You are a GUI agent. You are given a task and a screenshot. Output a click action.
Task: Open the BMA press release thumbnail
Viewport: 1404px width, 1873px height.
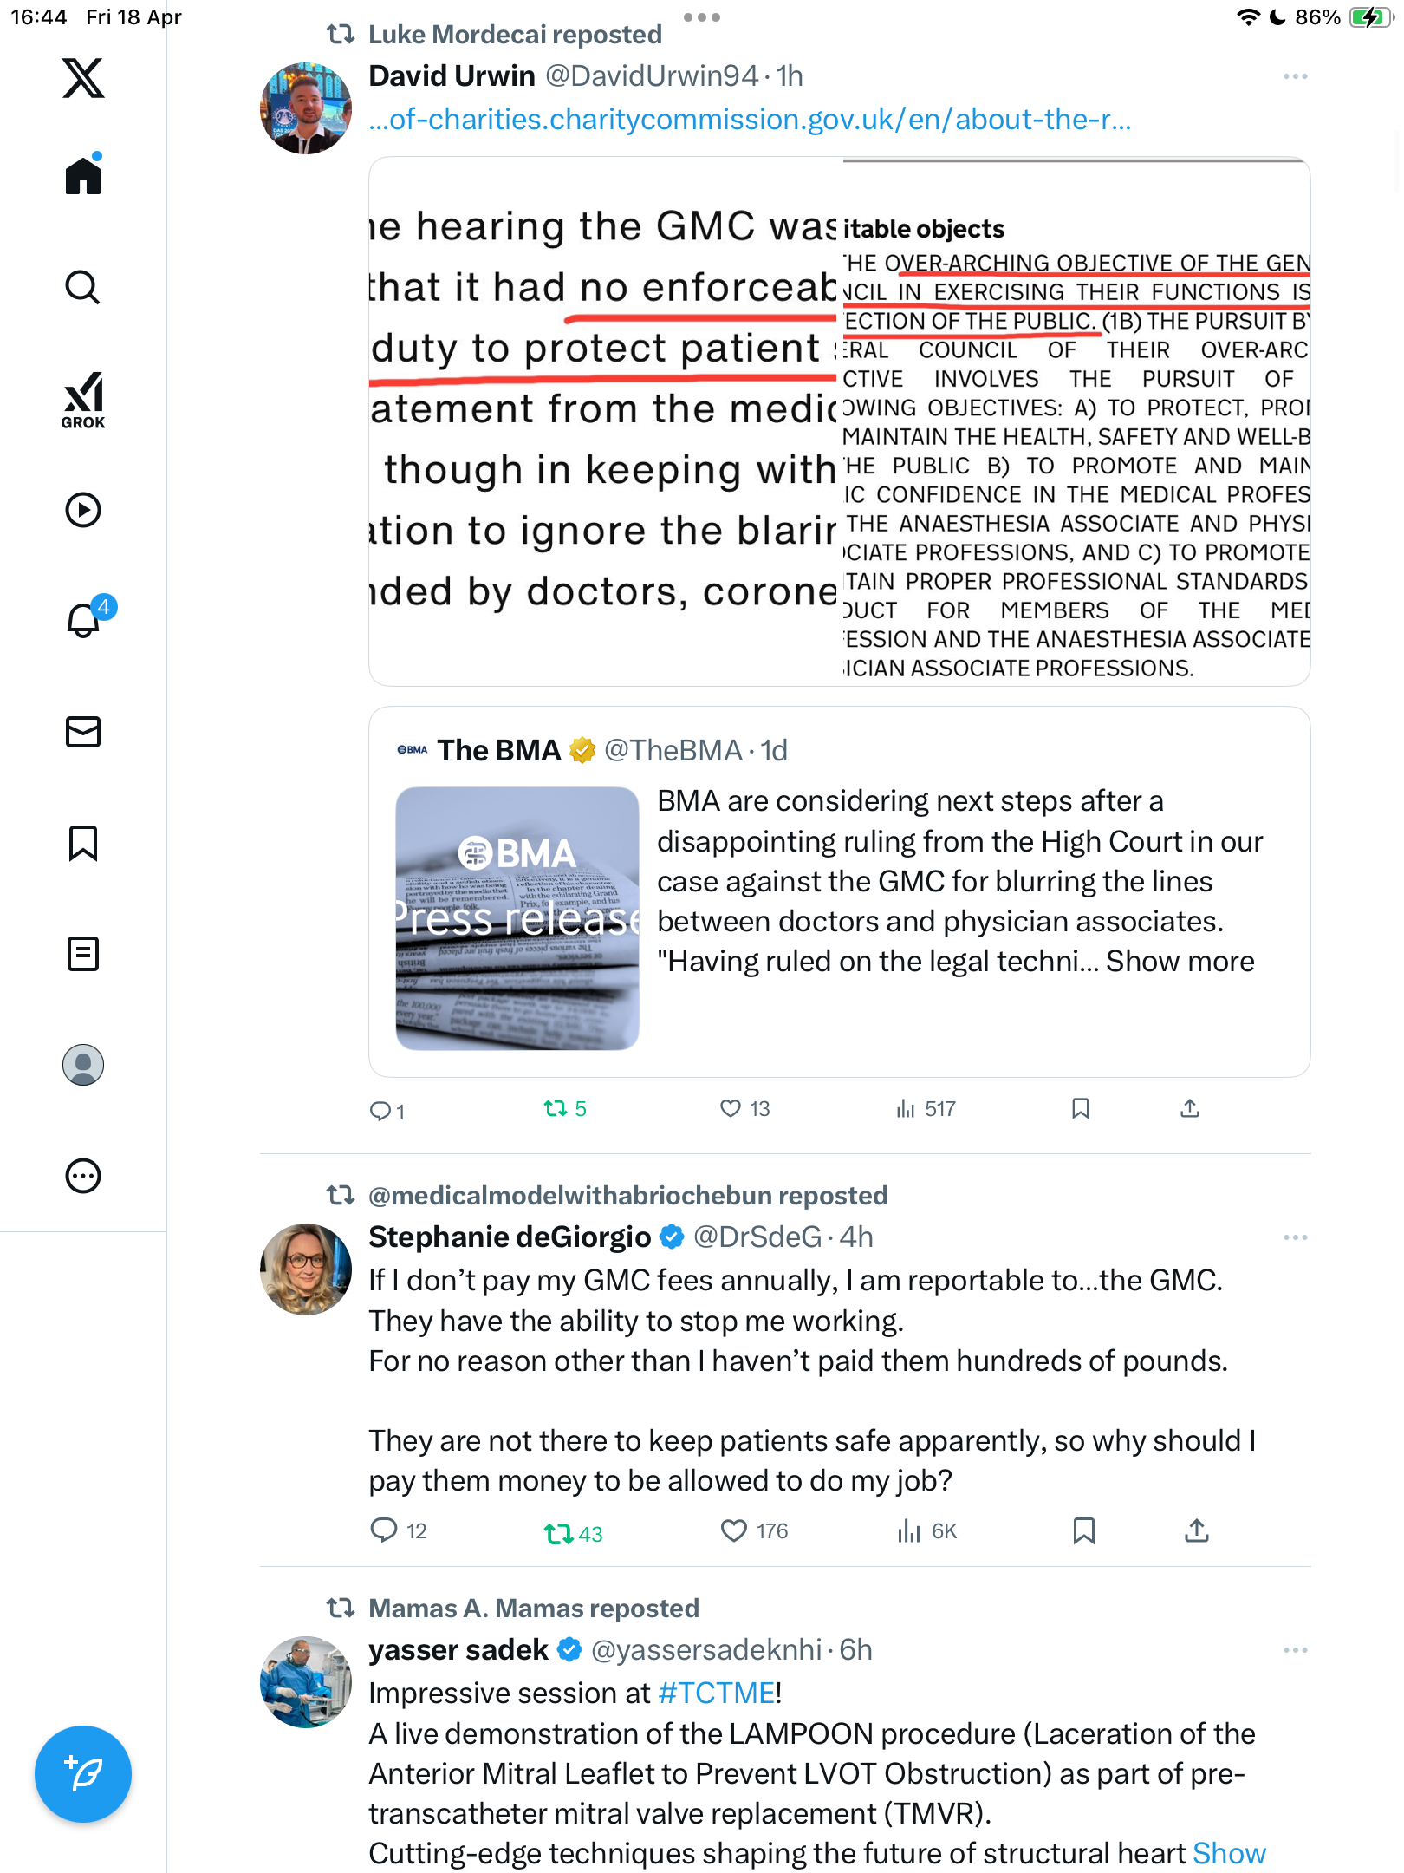point(517,918)
